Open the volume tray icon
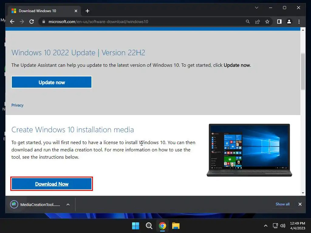311x233 pixels. (x=283, y=226)
